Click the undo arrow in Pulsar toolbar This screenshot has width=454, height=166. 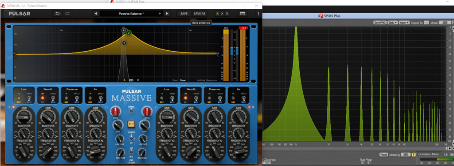(57, 14)
